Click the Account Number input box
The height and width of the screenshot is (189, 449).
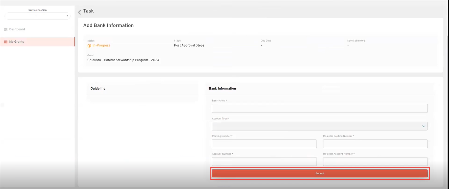click(264, 161)
